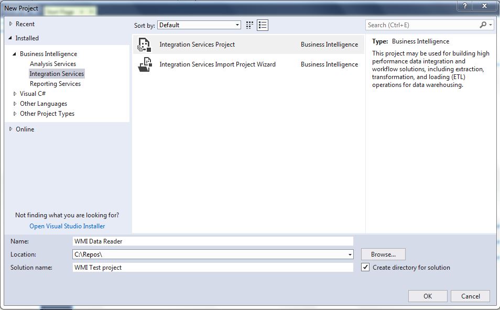500x310 pixels.
Task: Select Analysis Services in the tree
Action: [x=53, y=64]
